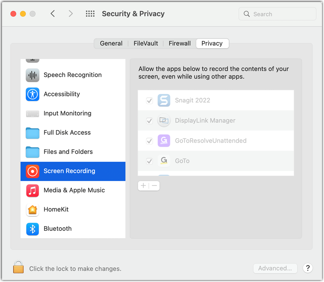Click the Search field
Screen dimensions: 324x282
click(x=277, y=14)
